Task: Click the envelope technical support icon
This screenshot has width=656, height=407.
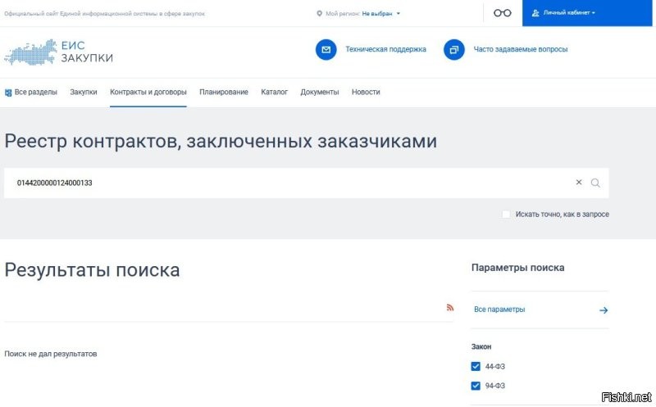Action: pyautogui.click(x=326, y=50)
